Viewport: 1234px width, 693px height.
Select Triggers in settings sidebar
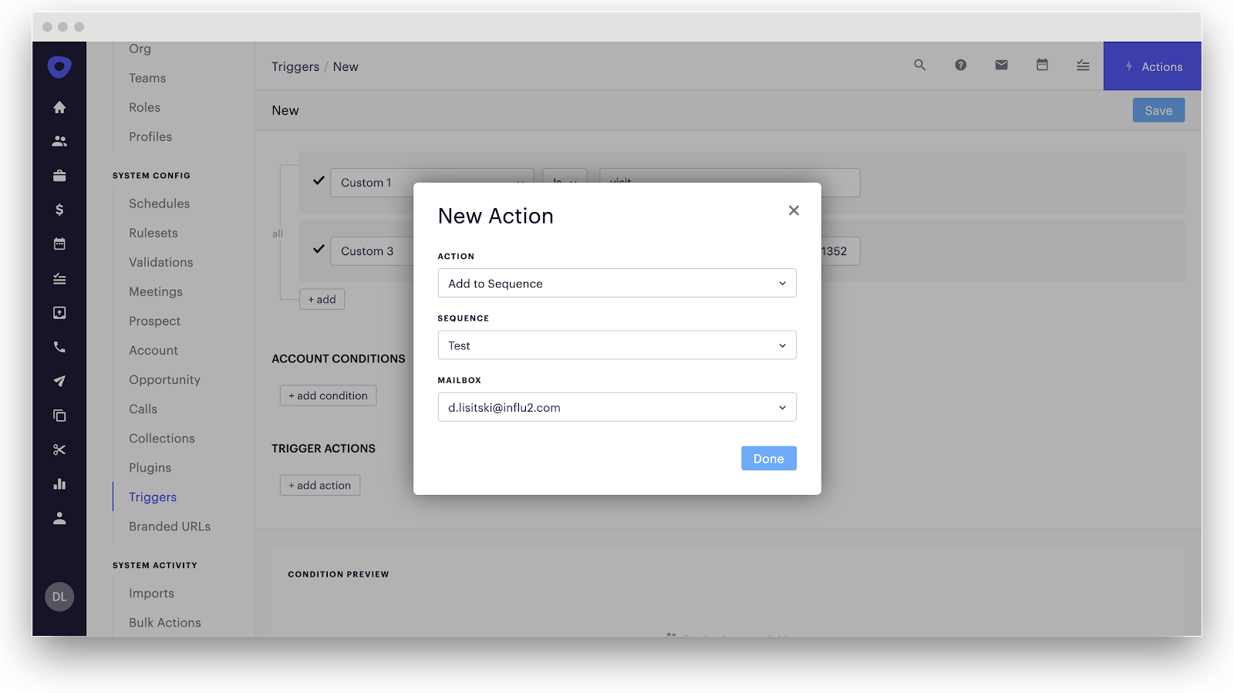click(x=153, y=497)
